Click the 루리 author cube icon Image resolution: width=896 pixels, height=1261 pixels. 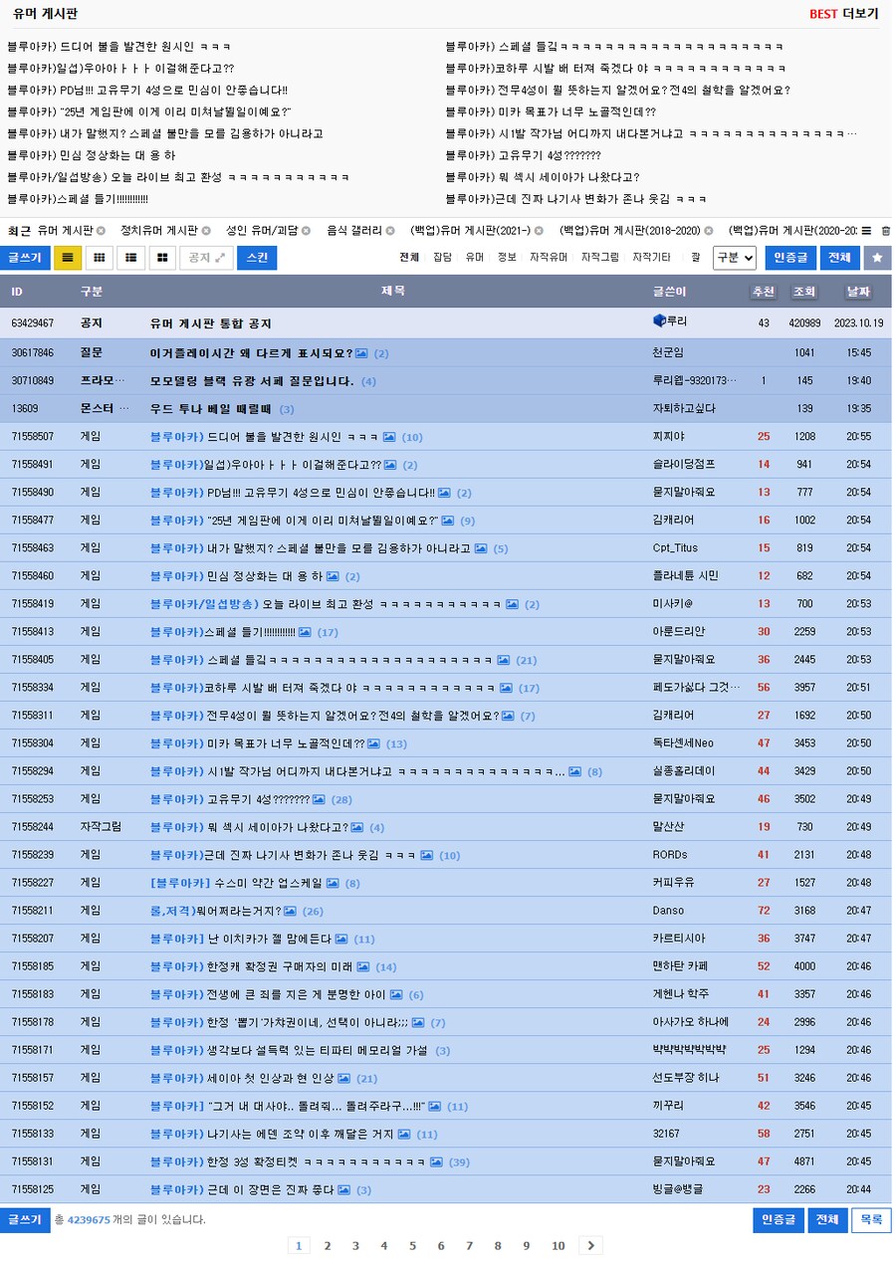point(658,321)
